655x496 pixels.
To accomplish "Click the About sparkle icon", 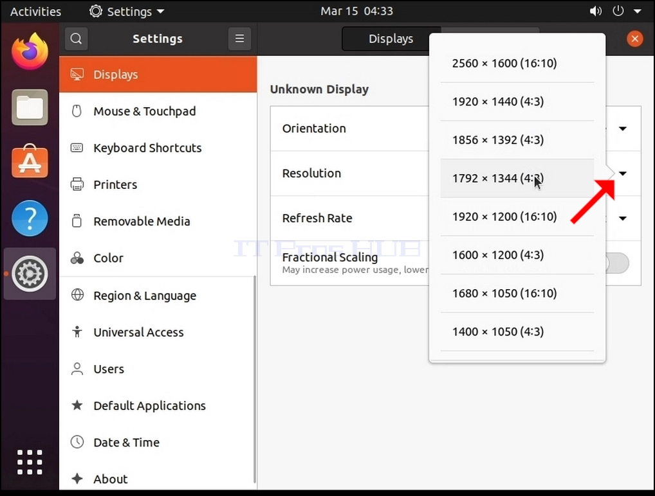I will click(x=77, y=479).
